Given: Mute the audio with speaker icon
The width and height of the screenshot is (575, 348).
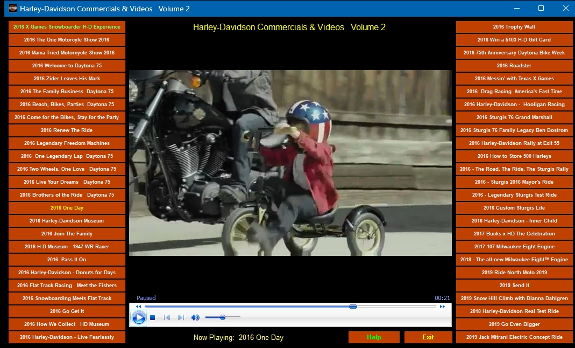Looking at the screenshot, I should click(195, 317).
